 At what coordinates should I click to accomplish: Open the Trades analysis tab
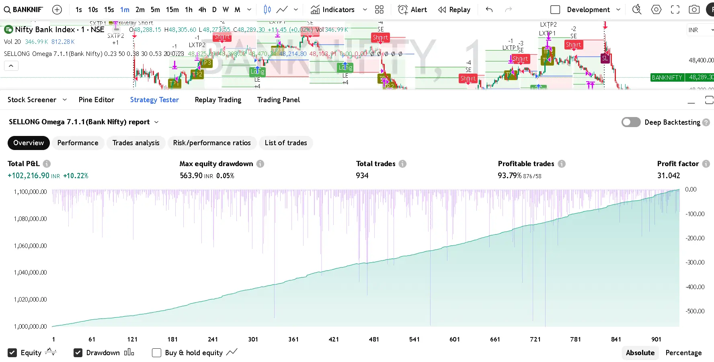136,143
